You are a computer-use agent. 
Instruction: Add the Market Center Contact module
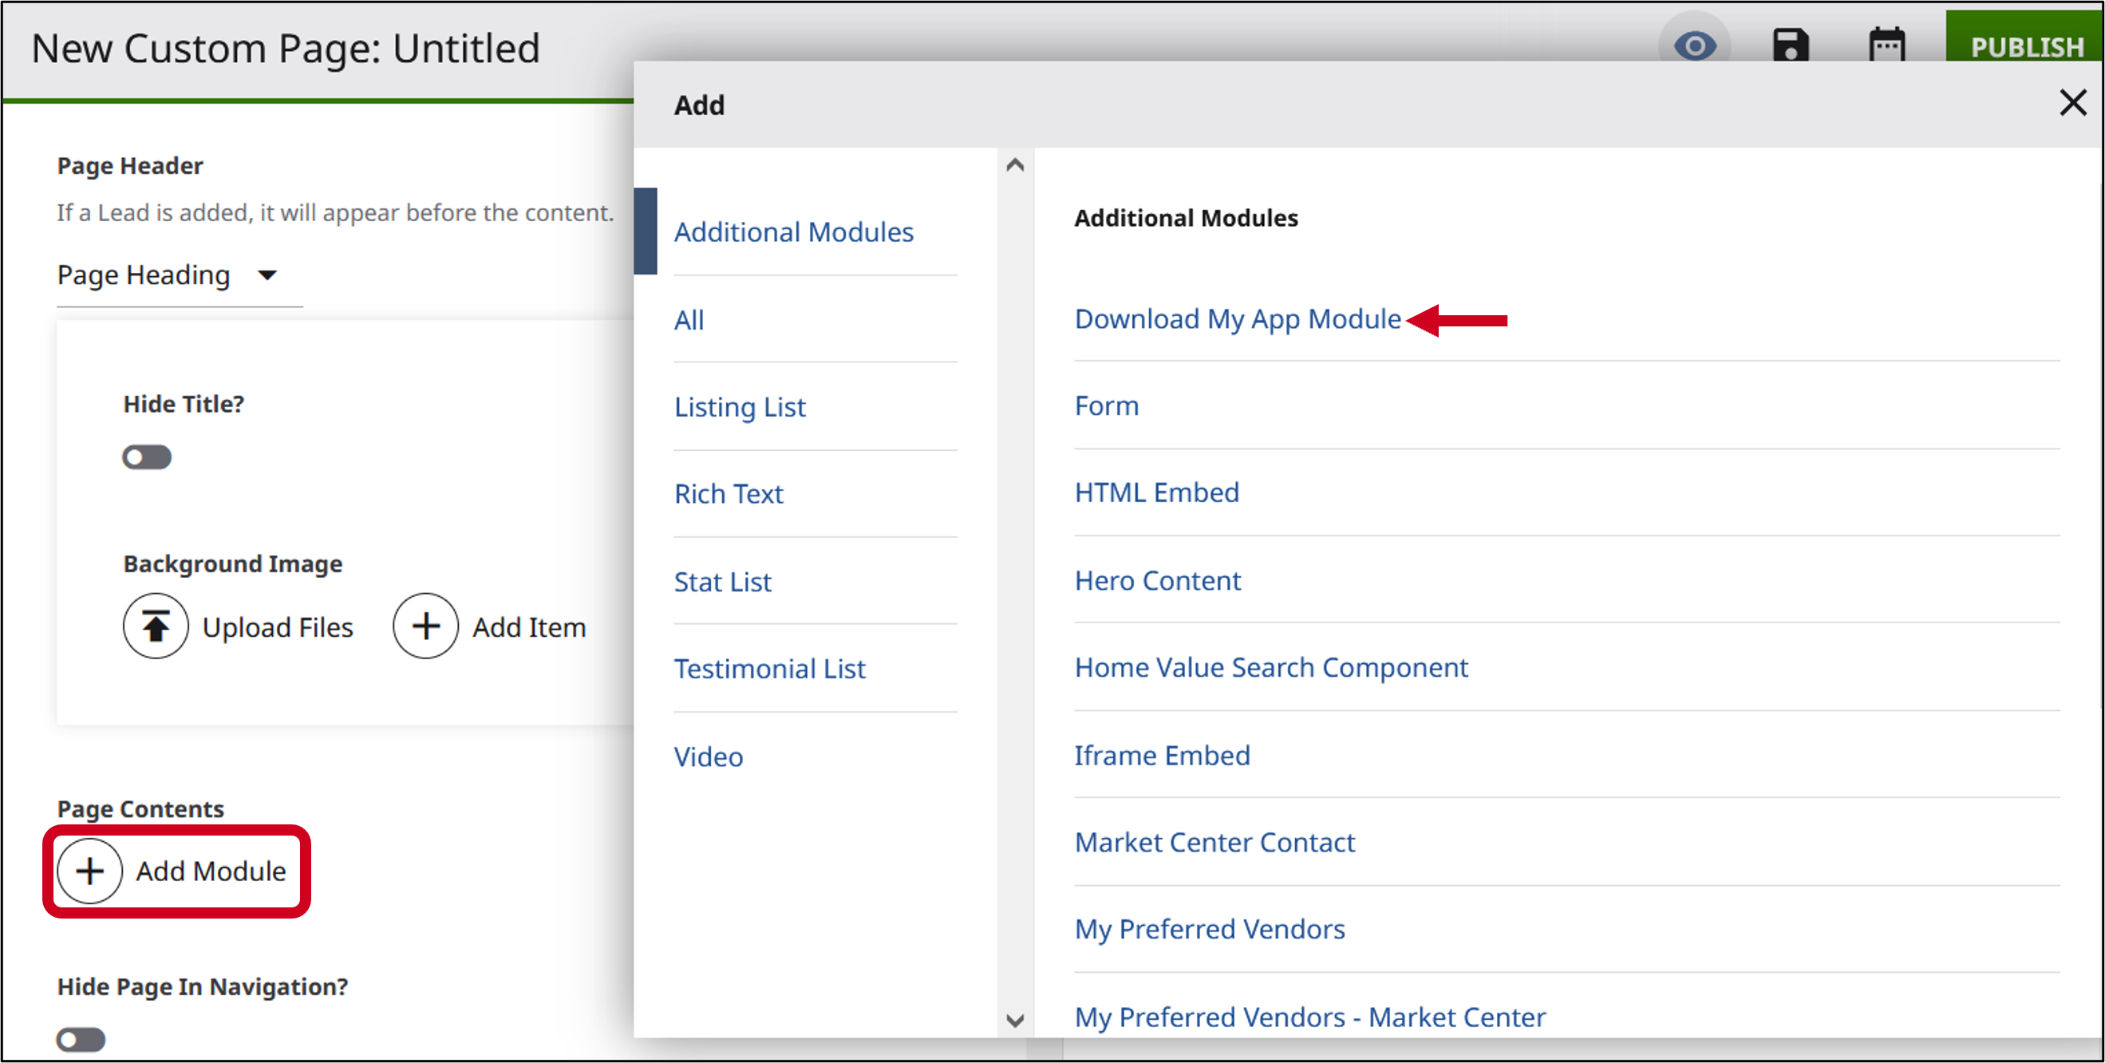pos(1214,843)
